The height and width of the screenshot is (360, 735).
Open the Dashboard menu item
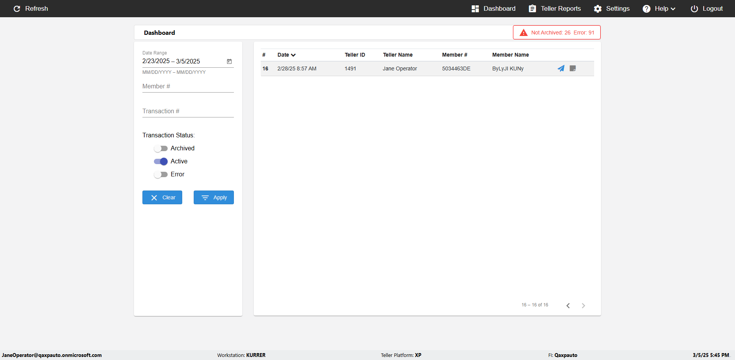pos(493,8)
